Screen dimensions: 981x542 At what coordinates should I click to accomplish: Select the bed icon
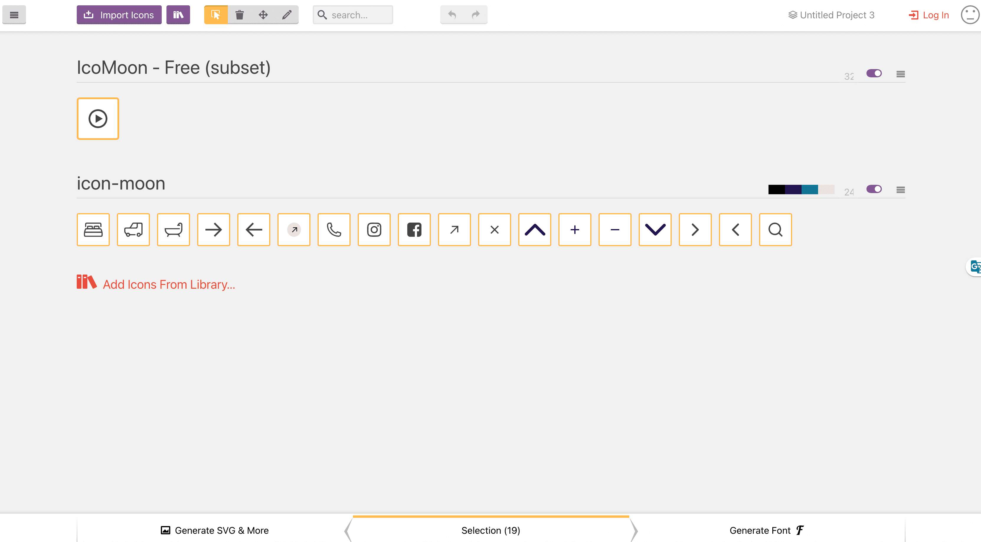pos(93,230)
